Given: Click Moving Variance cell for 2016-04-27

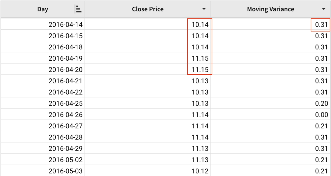Looking at the screenshot, I should pyautogui.click(x=321, y=126).
